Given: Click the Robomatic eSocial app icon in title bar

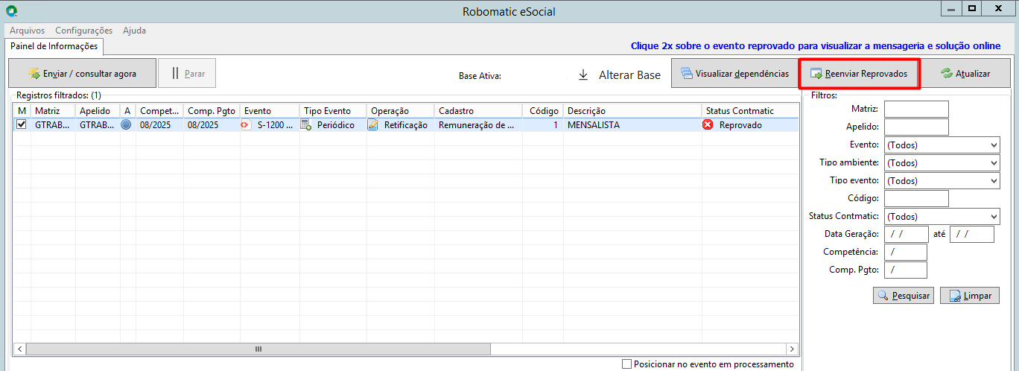Looking at the screenshot, I should coord(10,11).
